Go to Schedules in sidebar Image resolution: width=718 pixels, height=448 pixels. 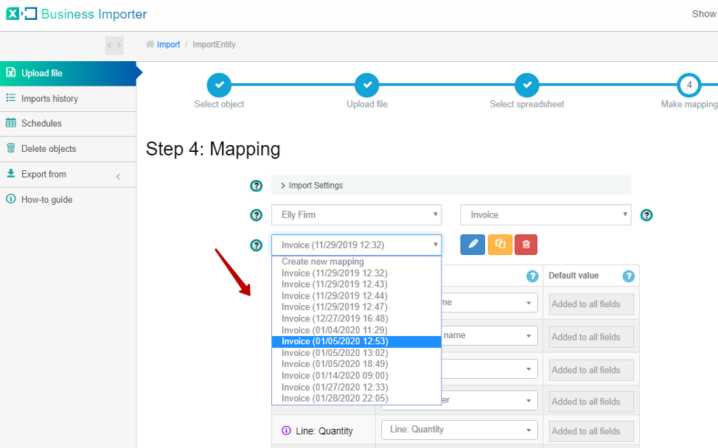(x=69, y=124)
